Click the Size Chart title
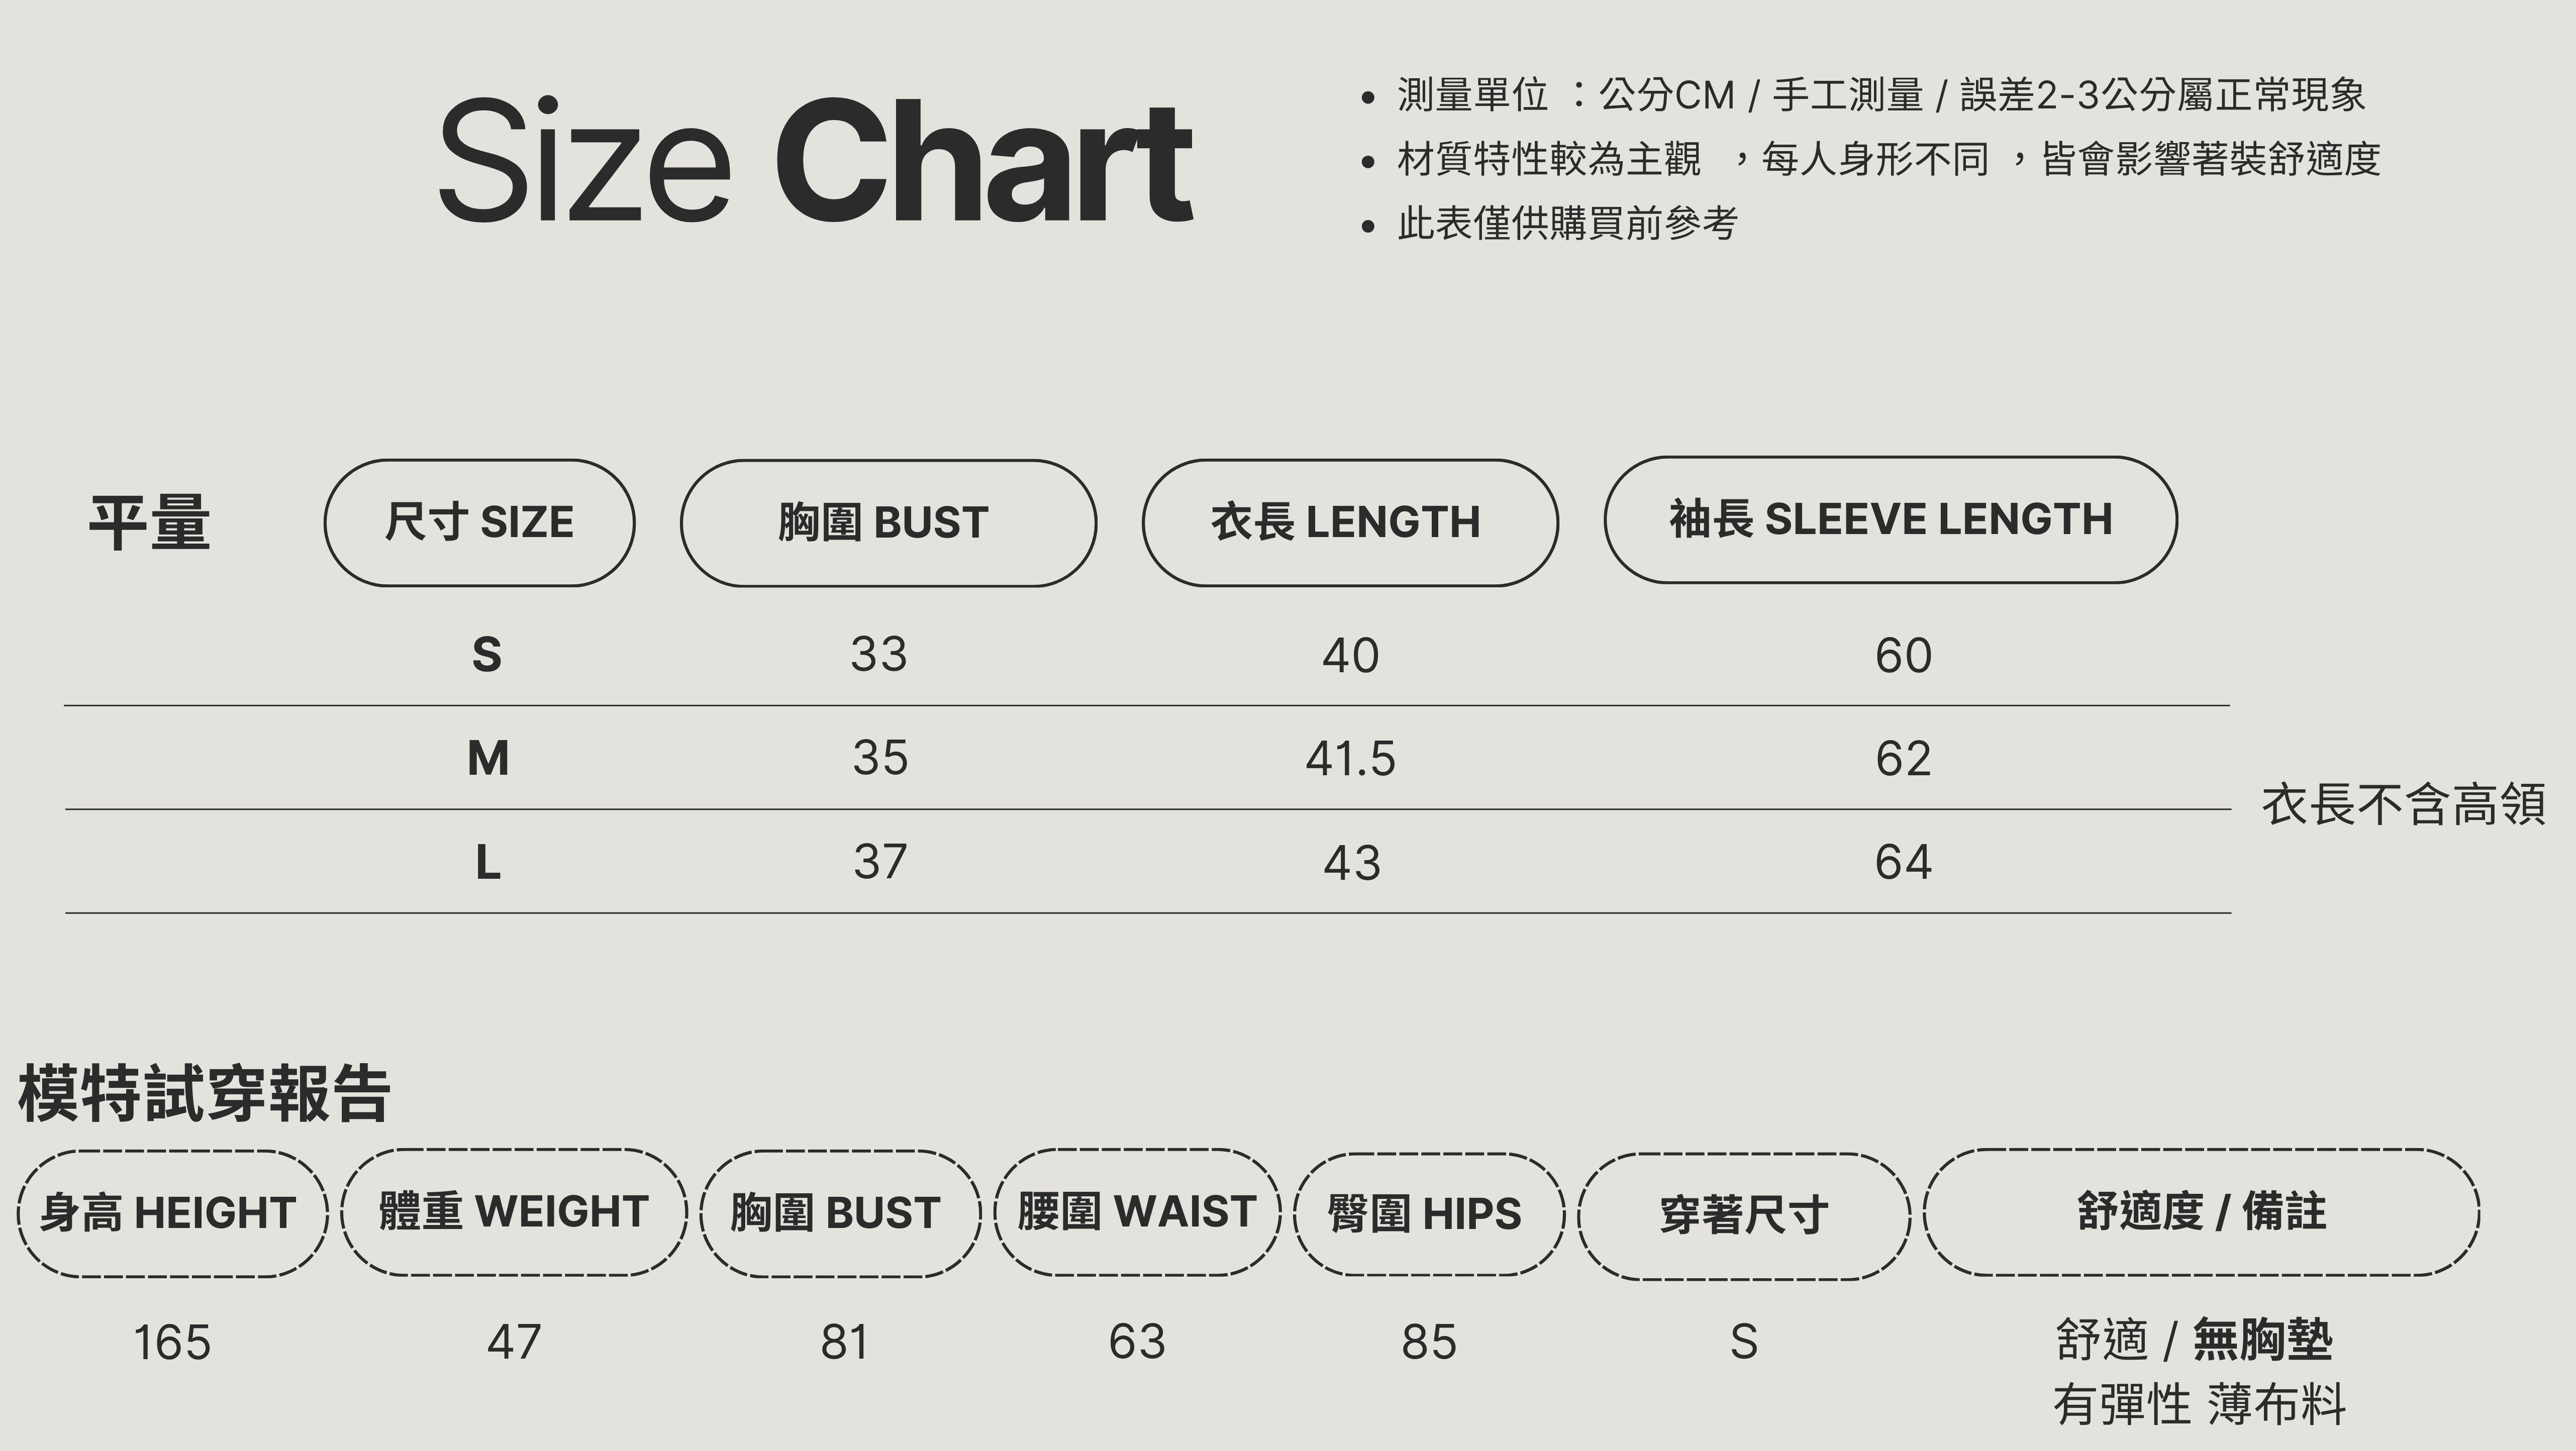This screenshot has width=2576, height=1451. [x=815, y=160]
